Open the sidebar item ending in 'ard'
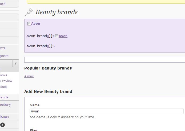Image resolution: width=185 pixels, height=131 pixels. 3,4
